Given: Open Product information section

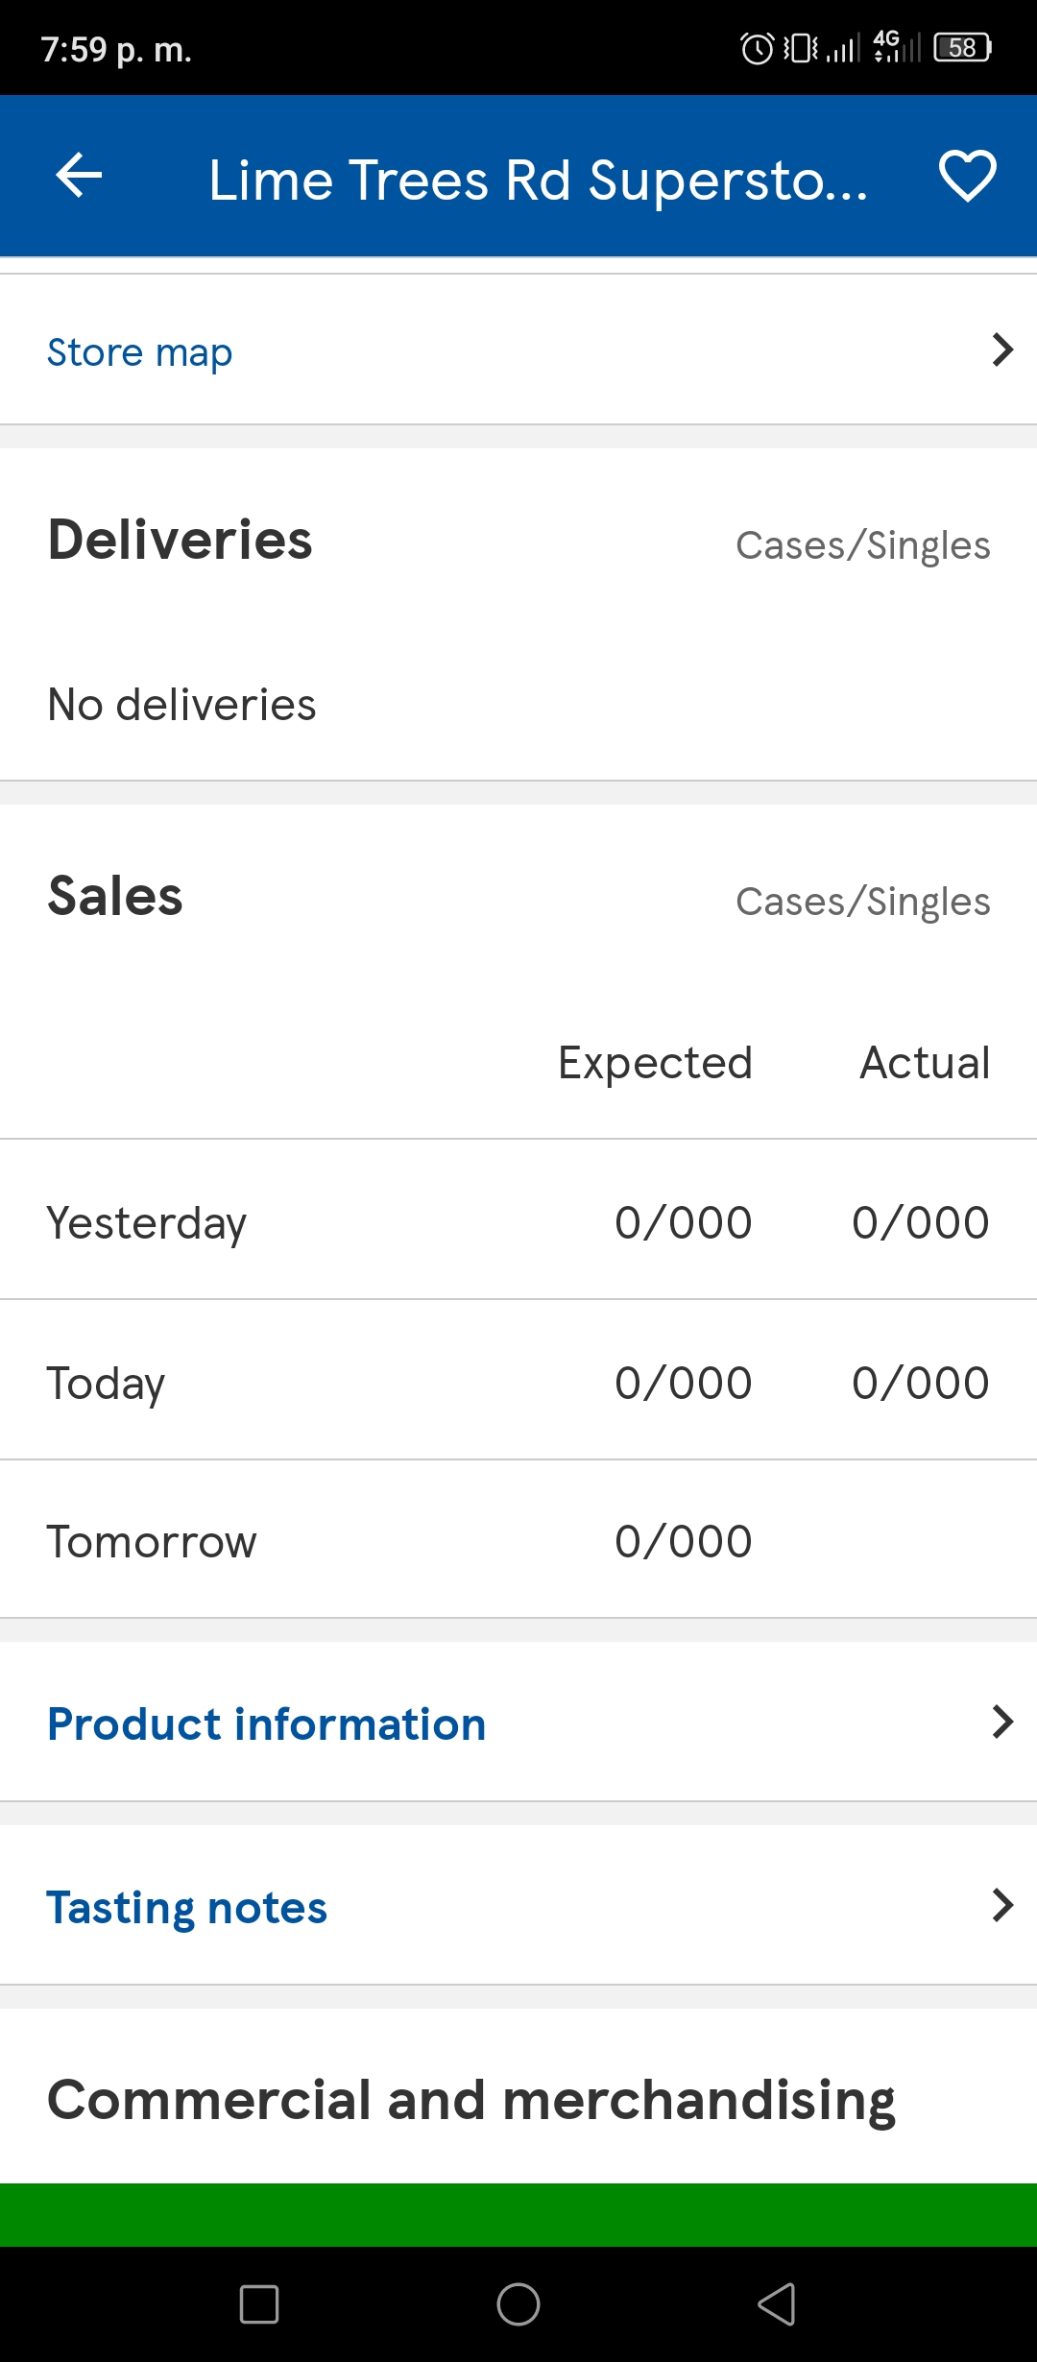Looking at the screenshot, I should click(x=267, y=1723).
